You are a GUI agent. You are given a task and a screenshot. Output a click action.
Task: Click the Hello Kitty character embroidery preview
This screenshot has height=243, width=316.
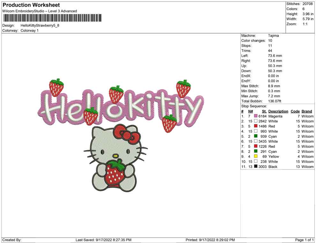click(x=116, y=158)
